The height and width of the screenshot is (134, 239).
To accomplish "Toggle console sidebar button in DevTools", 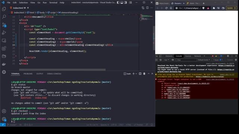I will pyautogui.click(x=156, y=60).
